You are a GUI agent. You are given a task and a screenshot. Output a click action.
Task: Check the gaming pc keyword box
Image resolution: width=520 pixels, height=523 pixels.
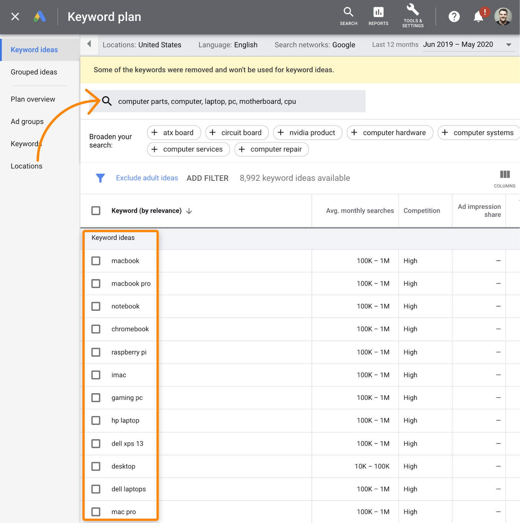click(96, 397)
